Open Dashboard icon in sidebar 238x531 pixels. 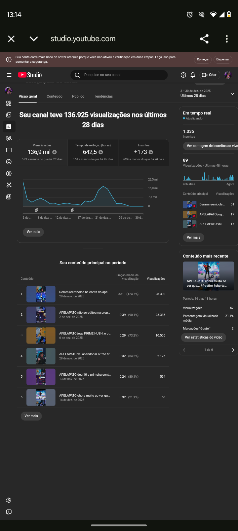pos(9,103)
